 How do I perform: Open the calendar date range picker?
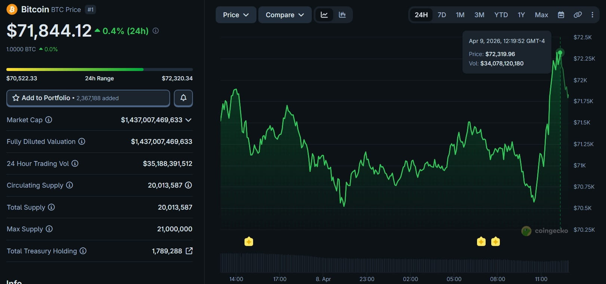(x=561, y=15)
